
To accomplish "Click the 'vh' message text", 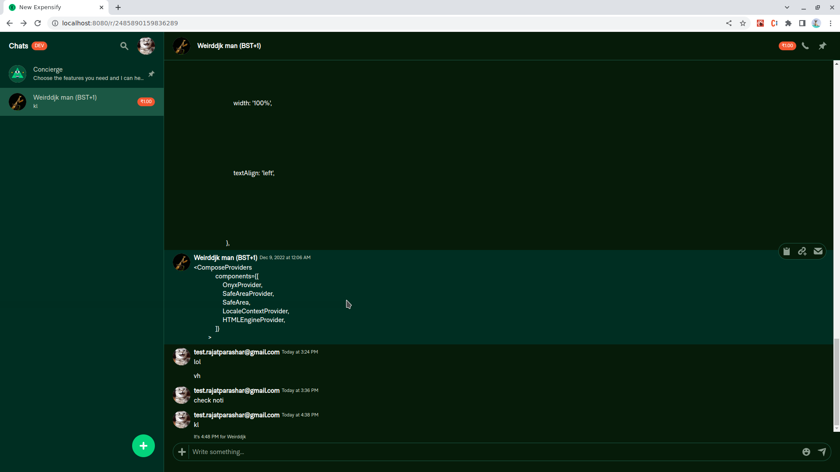I will click(x=197, y=376).
